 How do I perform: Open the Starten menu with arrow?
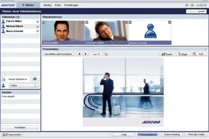coord(28,5)
